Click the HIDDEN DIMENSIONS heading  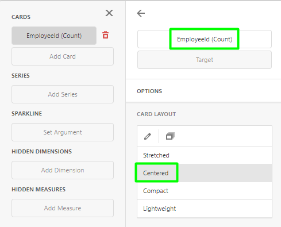tap(42, 152)
